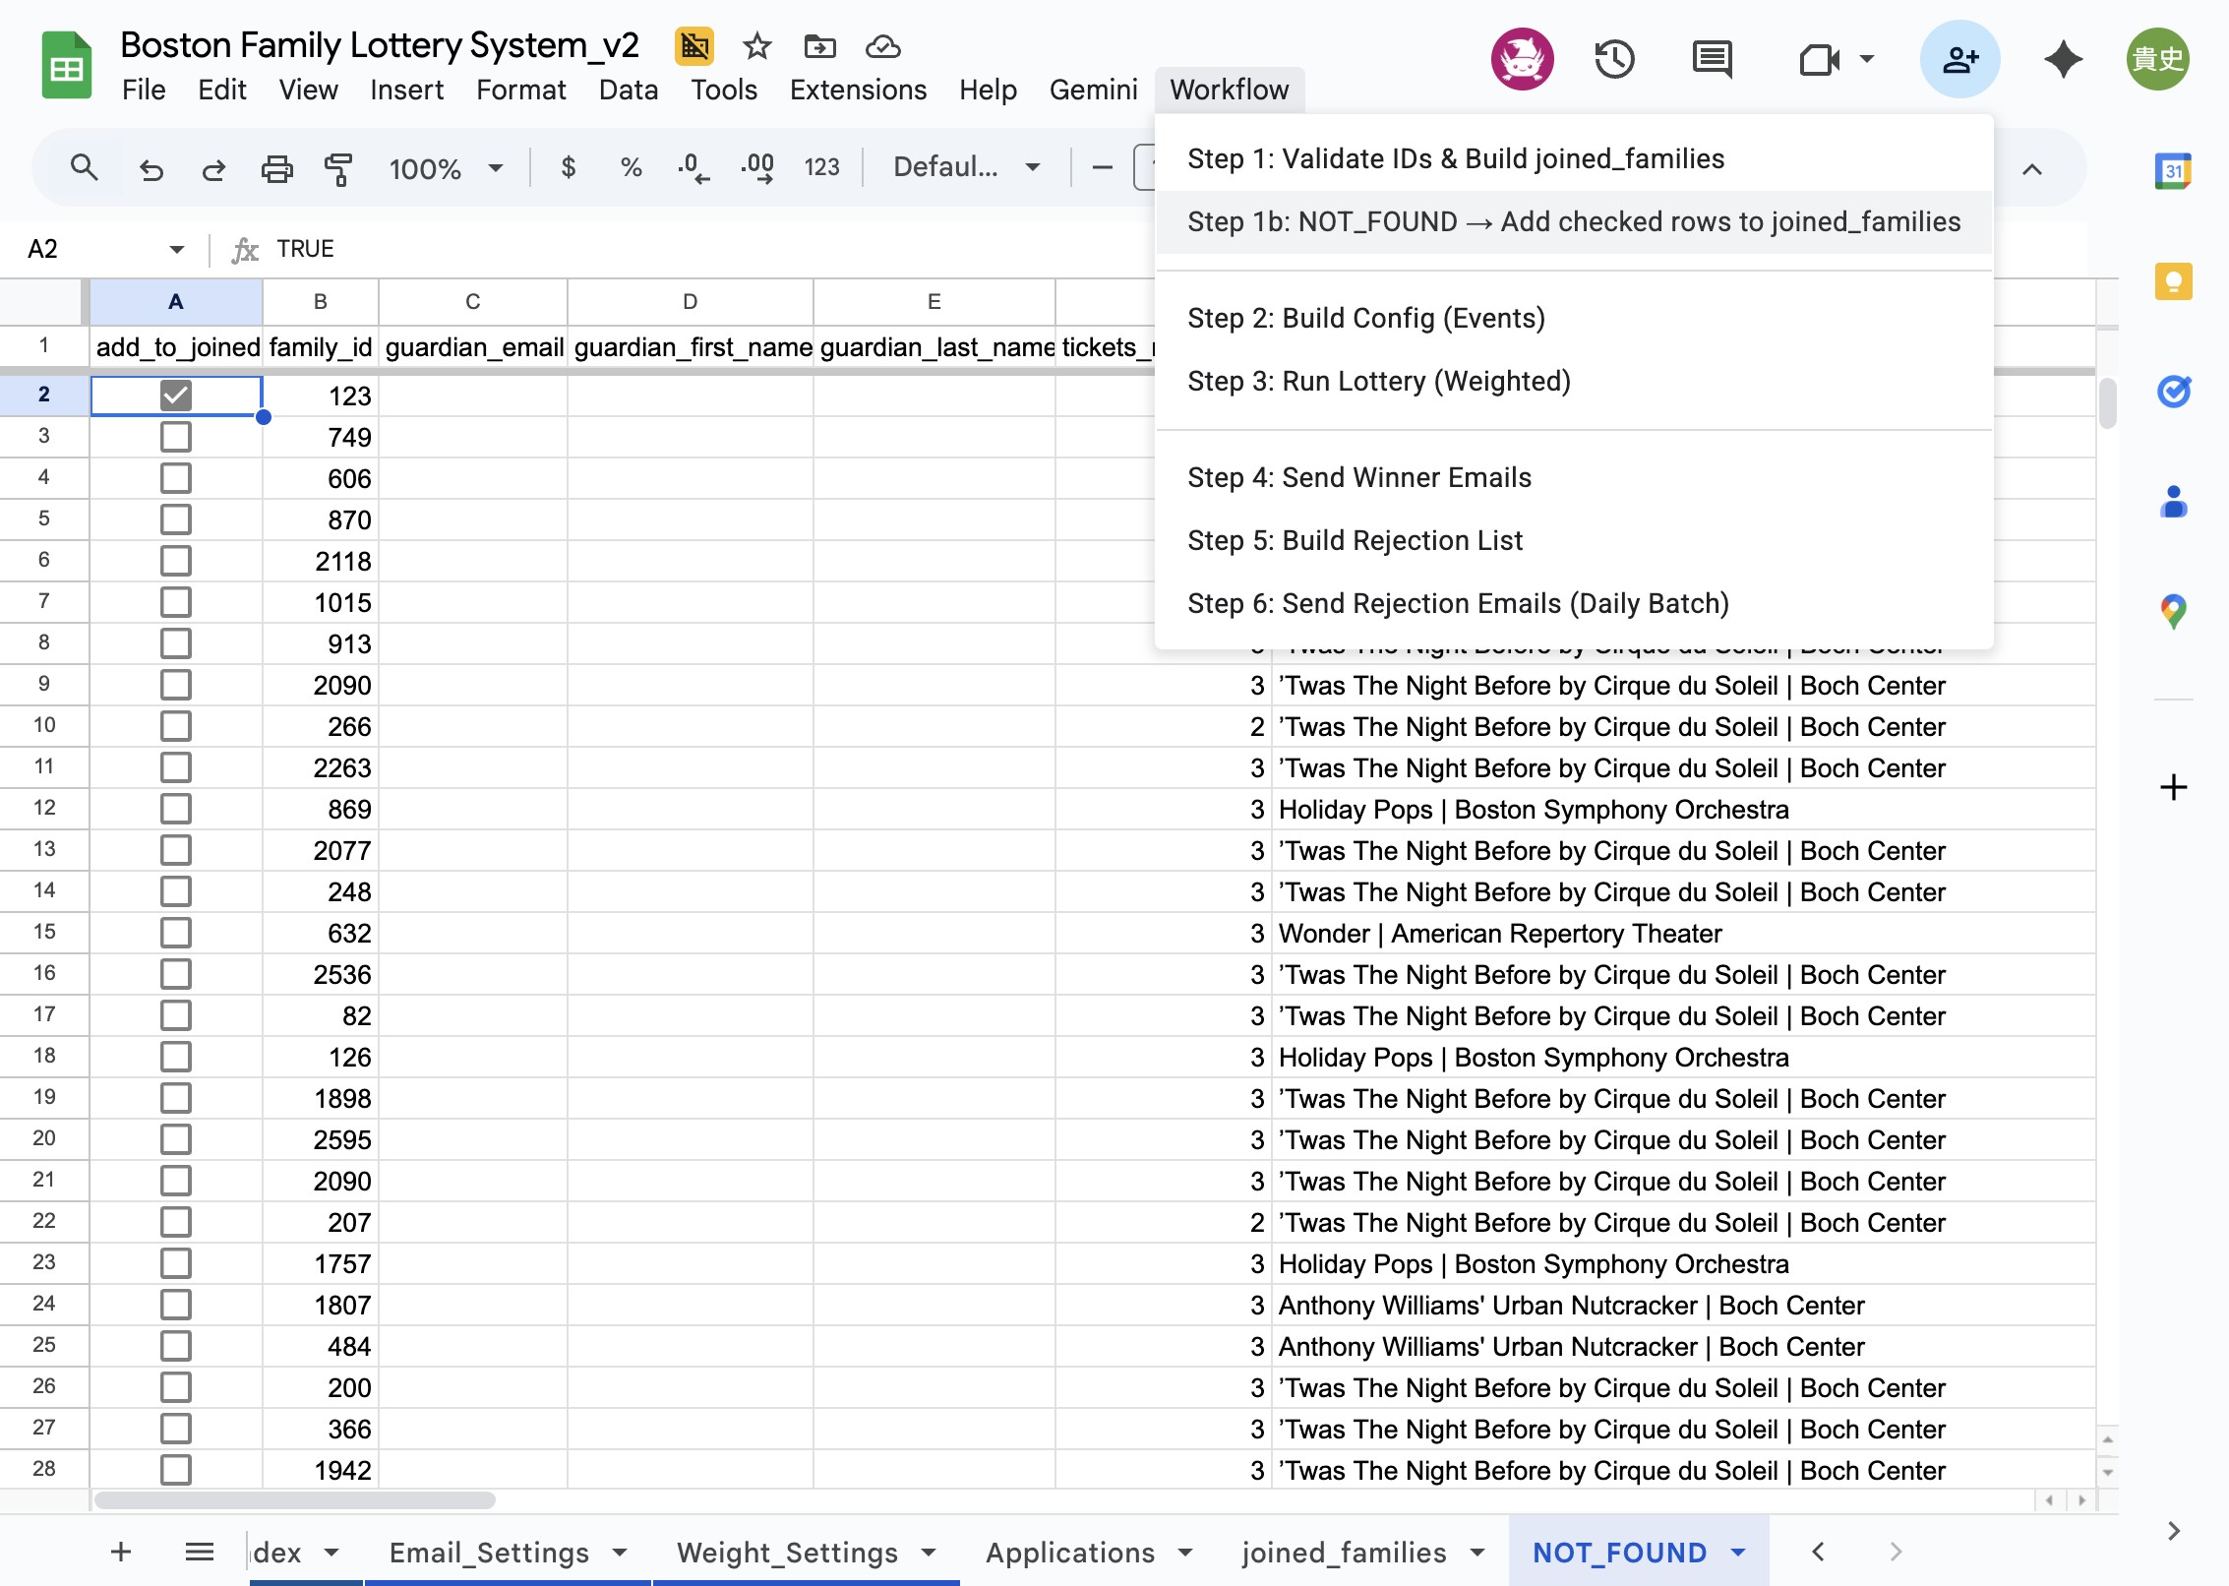Redo the last action
The width and height of the screenshot is (2229, 1586).
click(x=213, y=169)
